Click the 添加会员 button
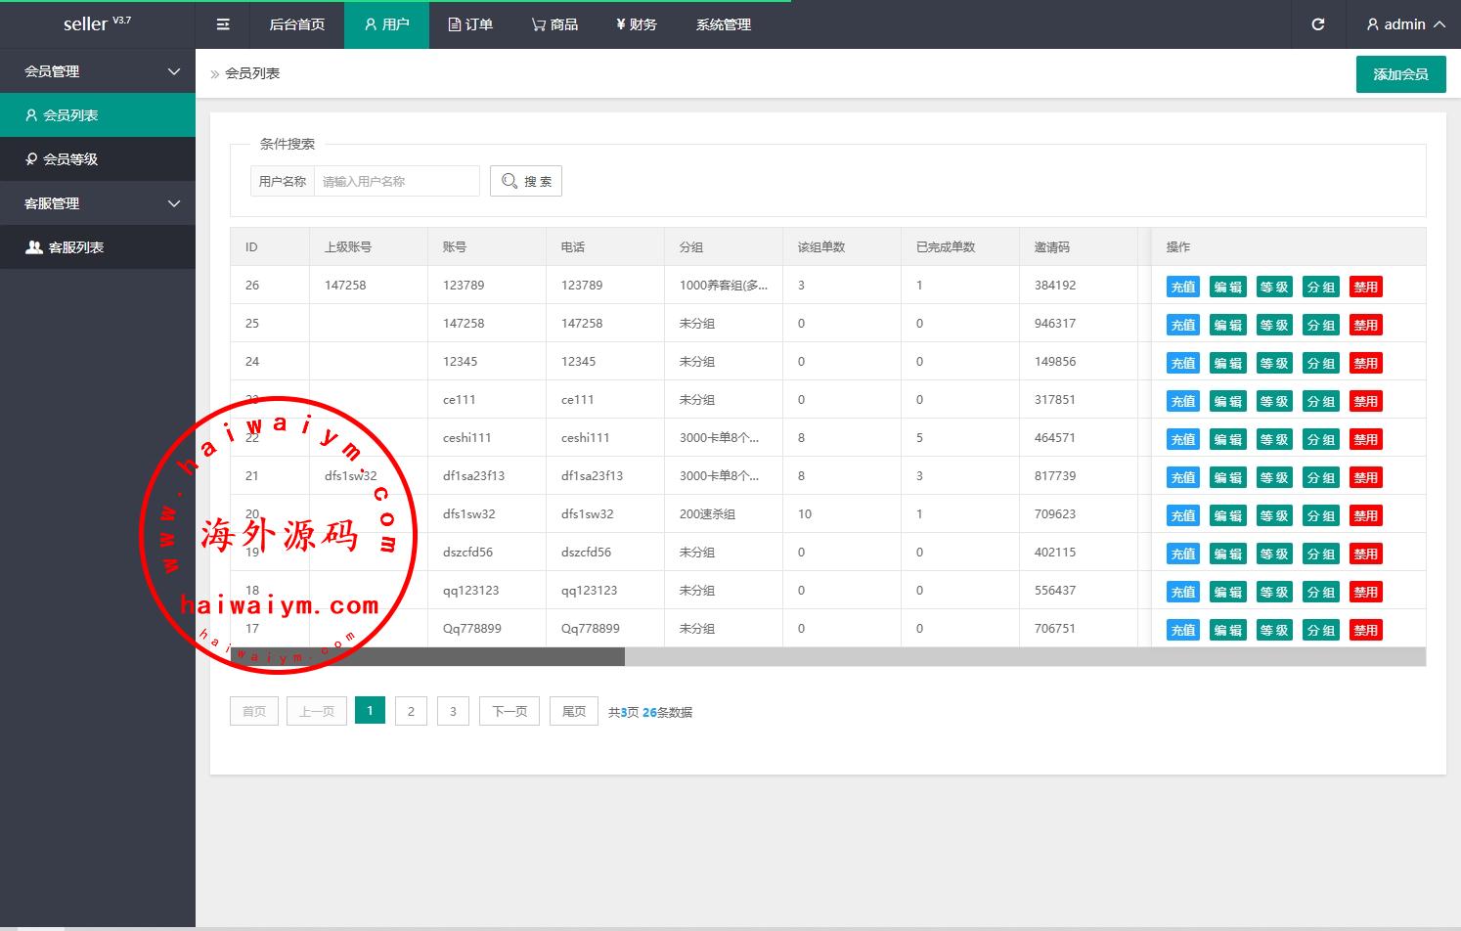 coord(1400,74)
